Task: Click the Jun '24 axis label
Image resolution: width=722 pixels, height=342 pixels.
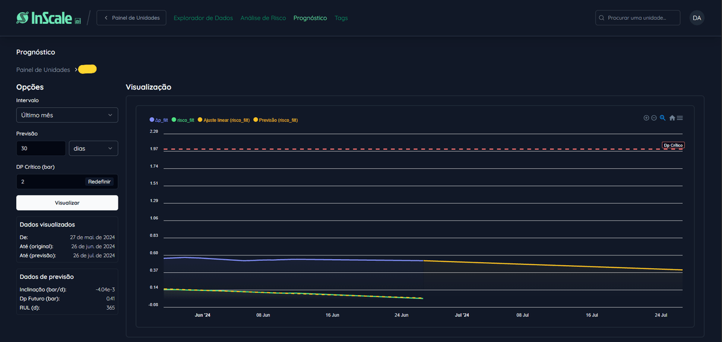Action: tap(203, 315)
